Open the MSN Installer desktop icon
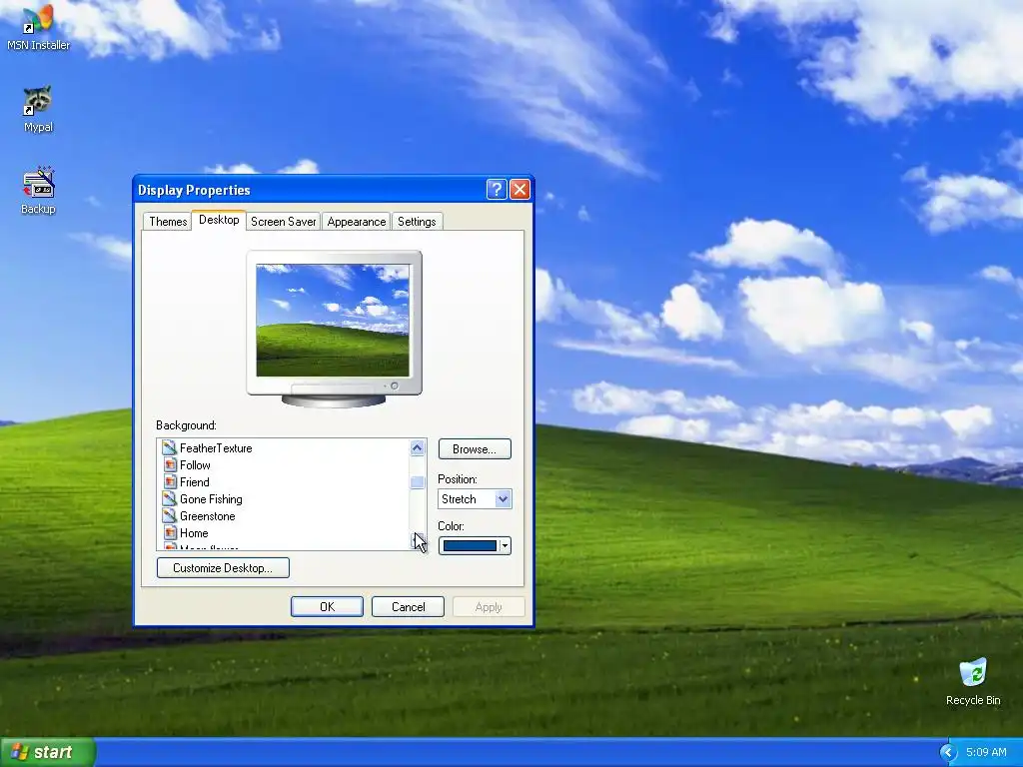Viewport: 1023px width, 767px height. [x=38, y=26]
